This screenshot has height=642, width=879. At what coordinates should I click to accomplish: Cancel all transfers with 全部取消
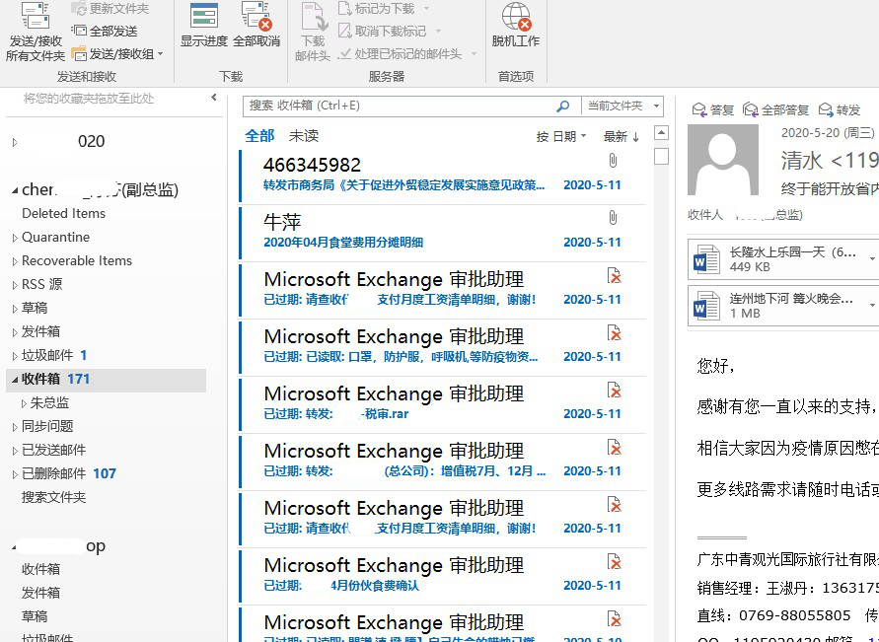pos(256,26)
